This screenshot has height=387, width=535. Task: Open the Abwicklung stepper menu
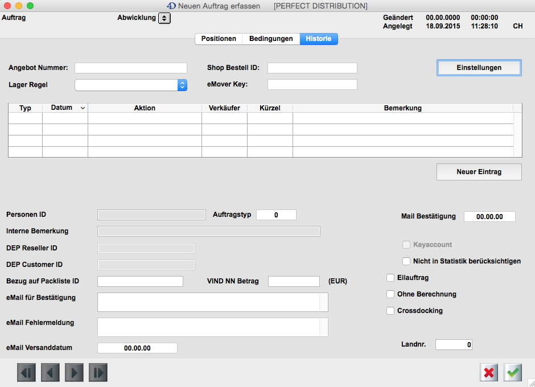point(164,18)
